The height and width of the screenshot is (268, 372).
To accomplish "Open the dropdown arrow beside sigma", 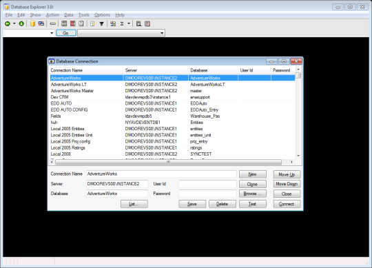I will [129, 23].
